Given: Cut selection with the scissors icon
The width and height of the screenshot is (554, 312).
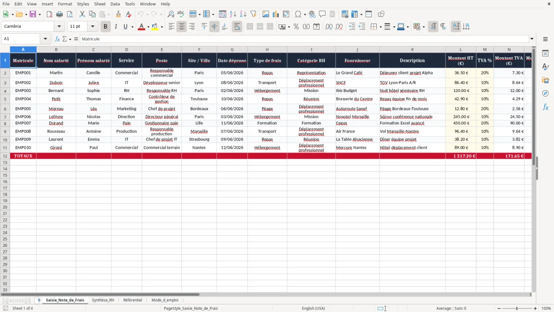Looking at the screenshot, I should [x=82, y=14].
